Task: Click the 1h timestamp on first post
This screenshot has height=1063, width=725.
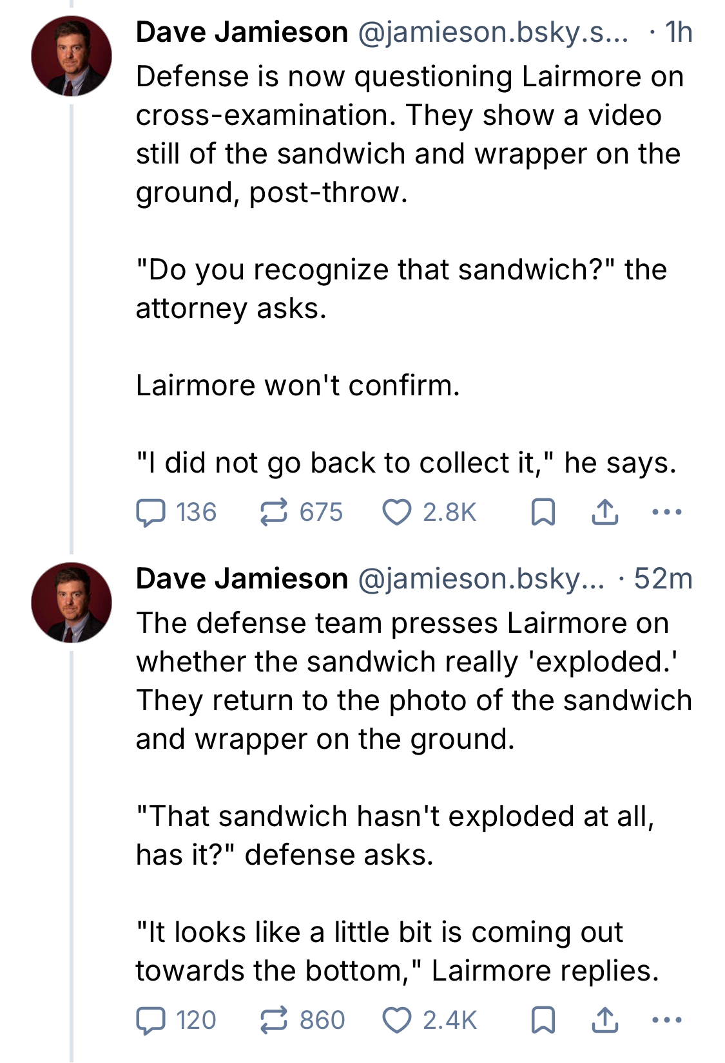Action: (x=679, y=32)
